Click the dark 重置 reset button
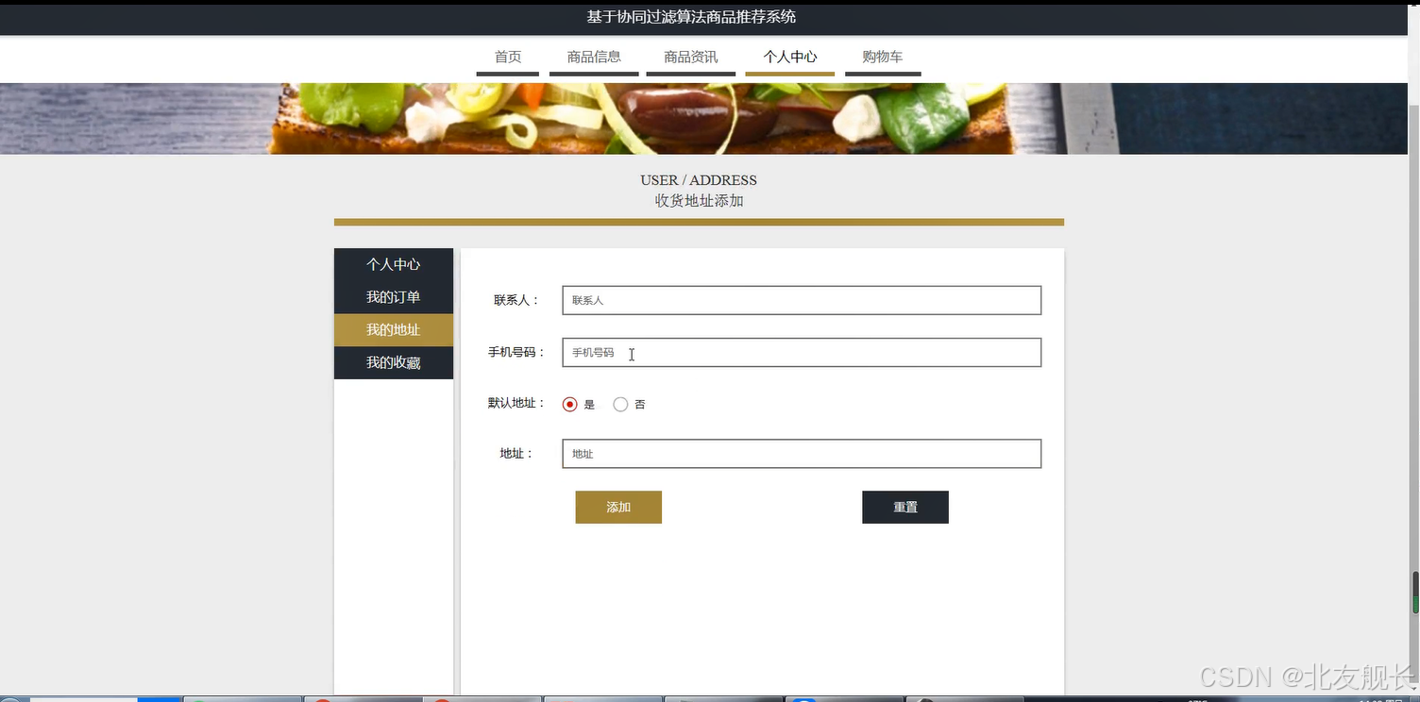Screen dimensions: 1420x702 coord(904,507)
